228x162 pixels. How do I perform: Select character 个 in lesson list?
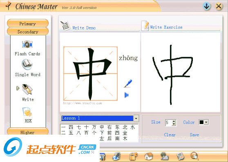(x=94, y=133)
